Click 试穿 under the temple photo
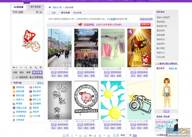Screen dimensions: 192x138 80,72
